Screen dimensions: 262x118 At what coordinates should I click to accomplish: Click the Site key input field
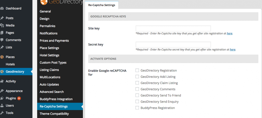[173, 28]
